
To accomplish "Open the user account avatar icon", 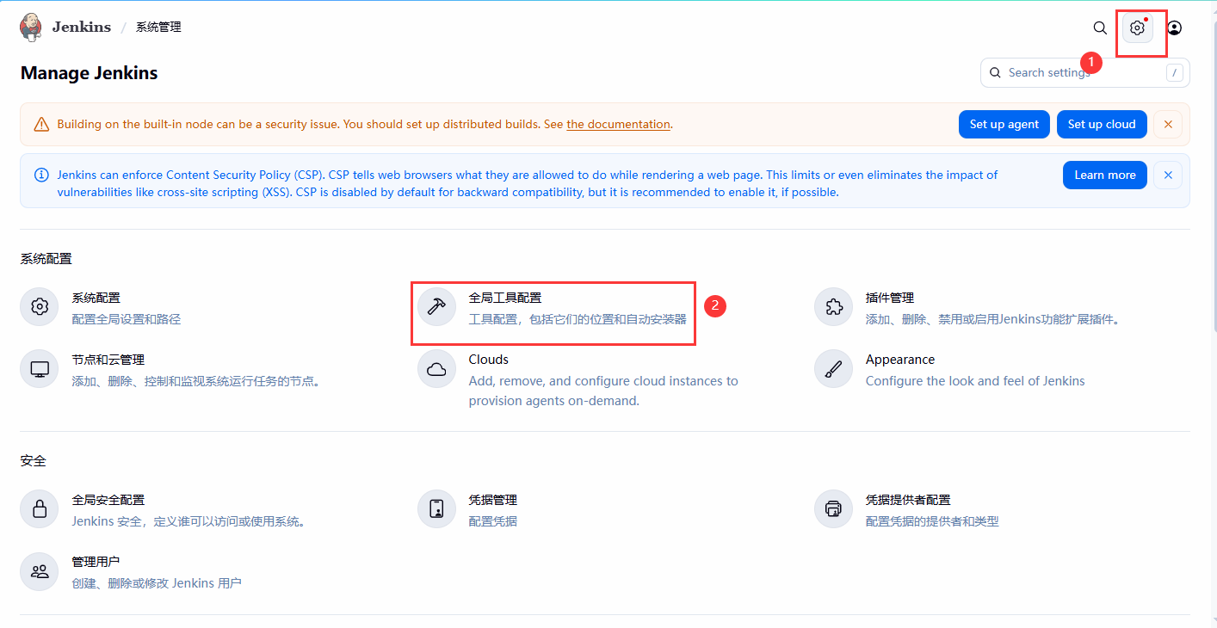I will click(1174, 28).
